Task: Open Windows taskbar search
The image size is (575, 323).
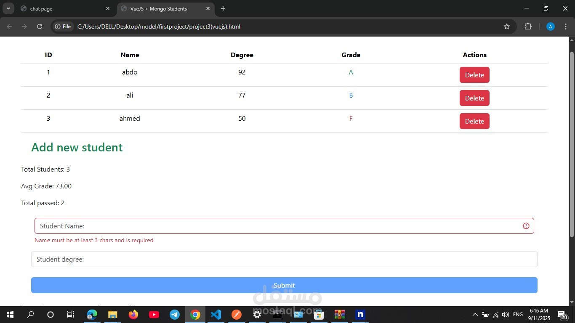Action: coord(30,315)
